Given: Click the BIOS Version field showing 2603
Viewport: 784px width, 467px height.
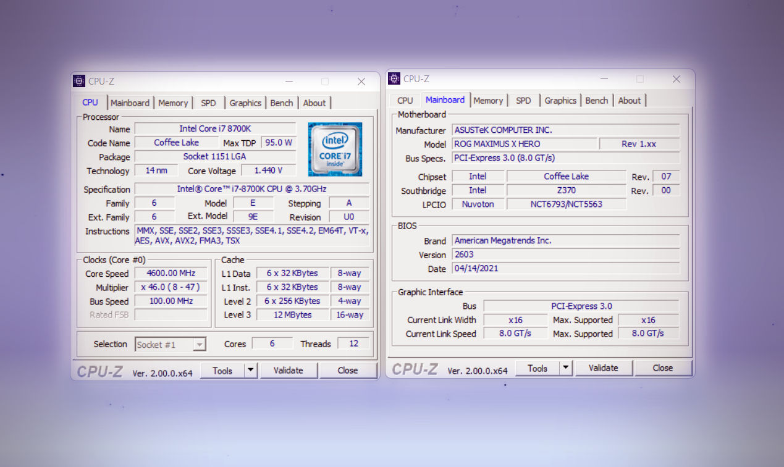Looking at the screenshot, I should [x=566, y=254].
